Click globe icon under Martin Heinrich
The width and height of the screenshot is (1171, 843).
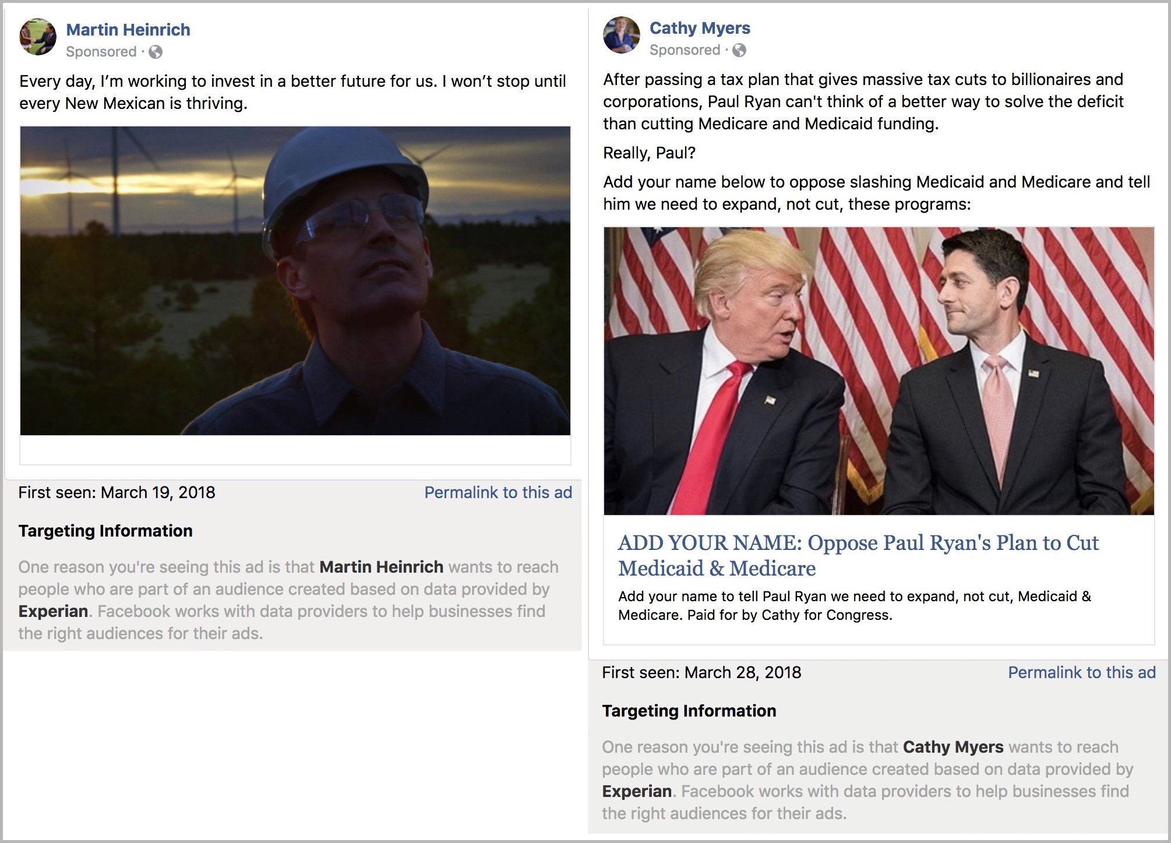(x=156, y=52)
